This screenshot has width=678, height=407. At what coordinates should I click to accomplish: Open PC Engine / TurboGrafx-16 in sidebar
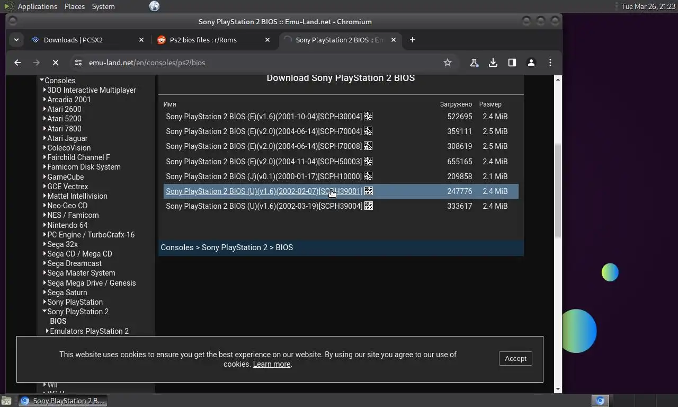pos(91,234)
